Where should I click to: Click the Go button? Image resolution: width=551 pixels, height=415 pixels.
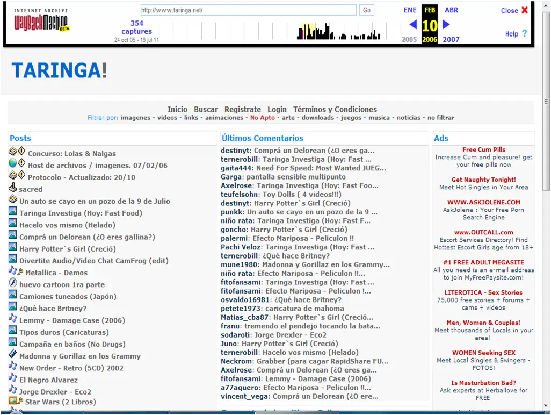[366, 10]
